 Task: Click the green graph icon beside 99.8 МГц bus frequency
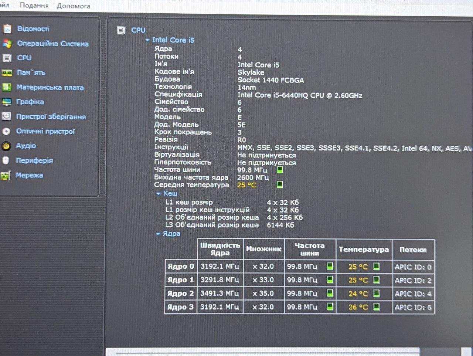[x=280, y=170]
